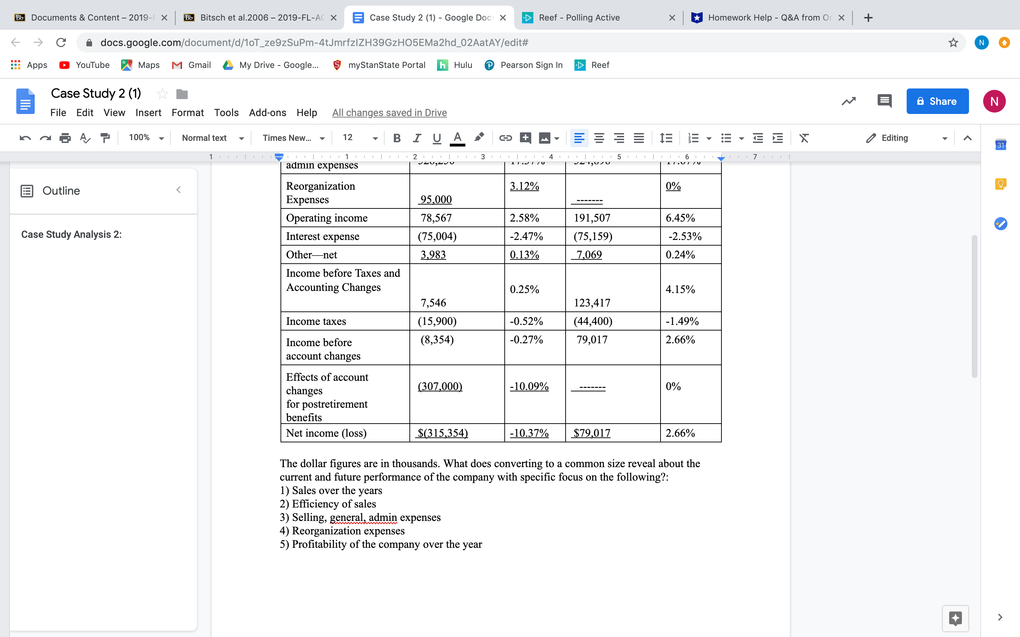Open the text color picker
This screenshot has height=637, width=1020.
coord(457,138)
